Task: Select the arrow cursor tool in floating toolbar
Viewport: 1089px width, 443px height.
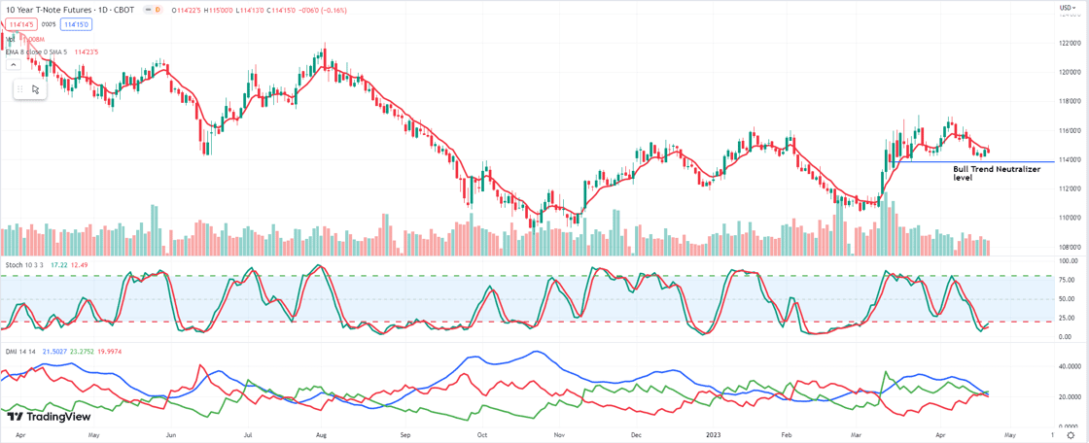Action: [x=35, y=89]
